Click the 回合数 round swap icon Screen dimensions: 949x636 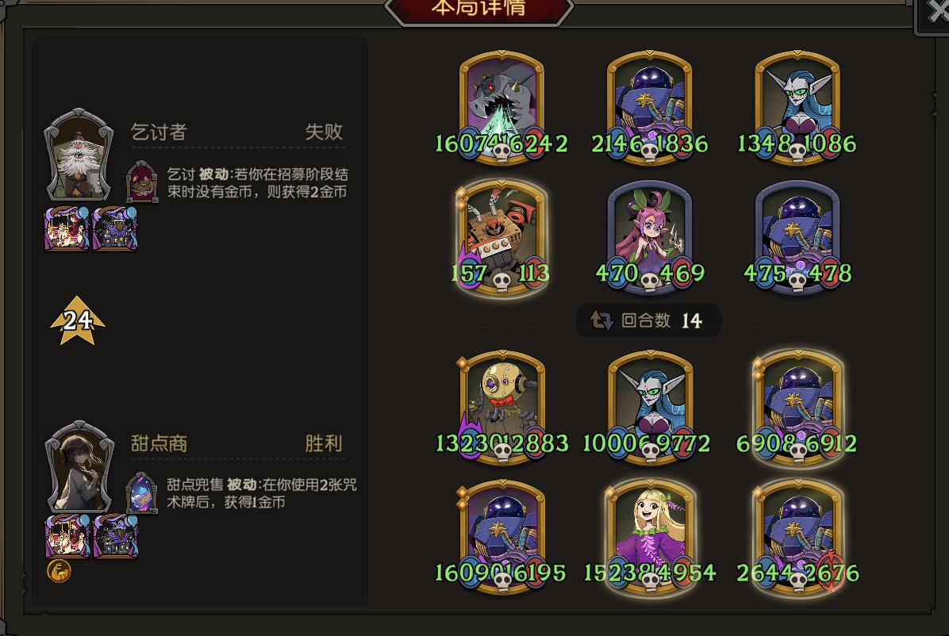click(x=601, y=320)
